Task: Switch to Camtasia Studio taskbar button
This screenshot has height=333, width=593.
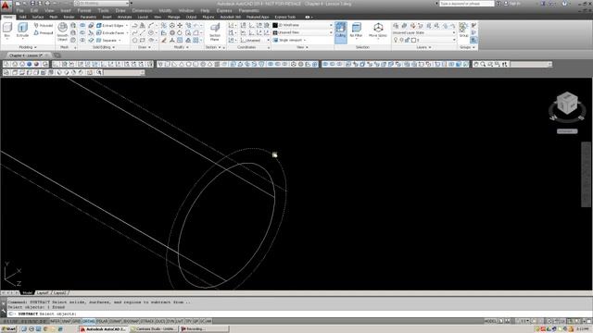Action: click(x=154, y=329)
